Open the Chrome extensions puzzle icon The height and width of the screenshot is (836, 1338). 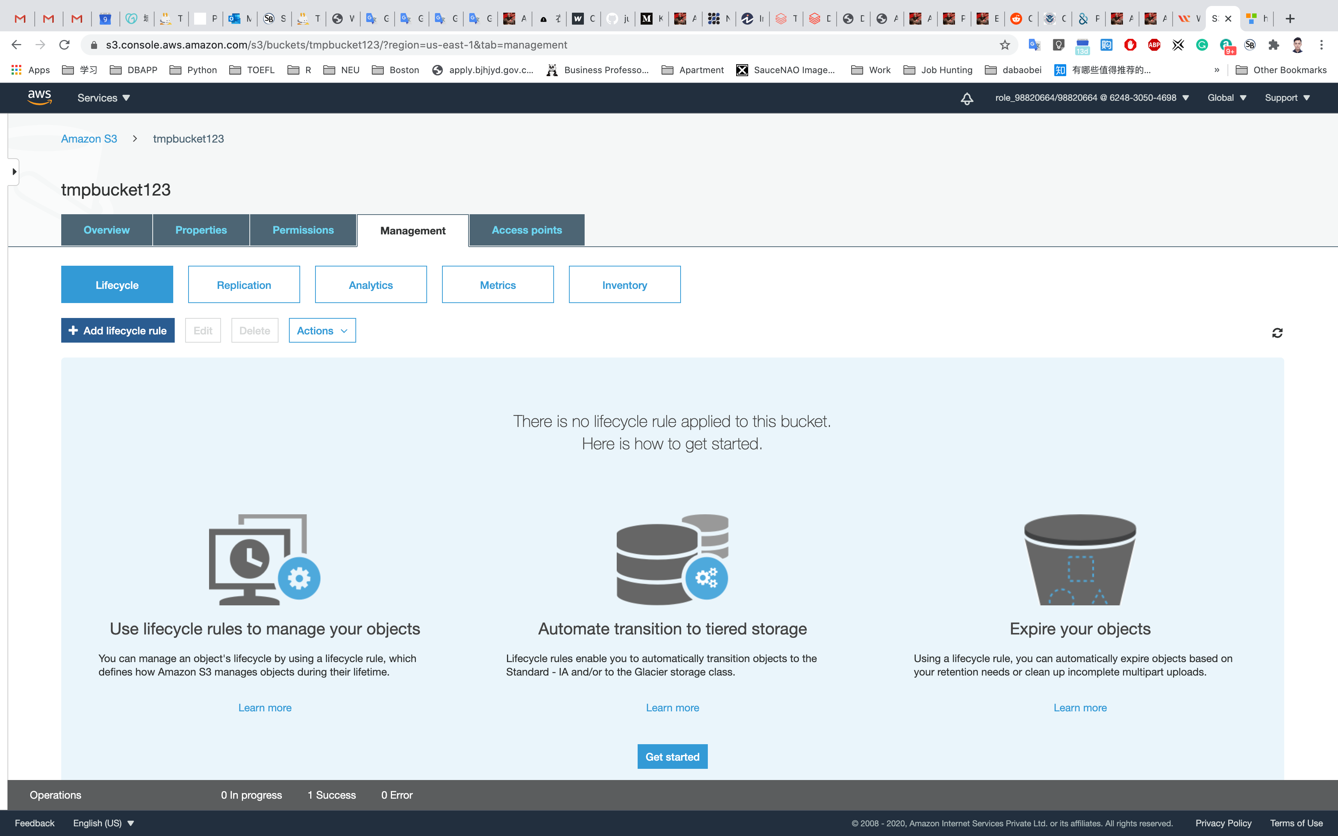[x=1273, y=45]
